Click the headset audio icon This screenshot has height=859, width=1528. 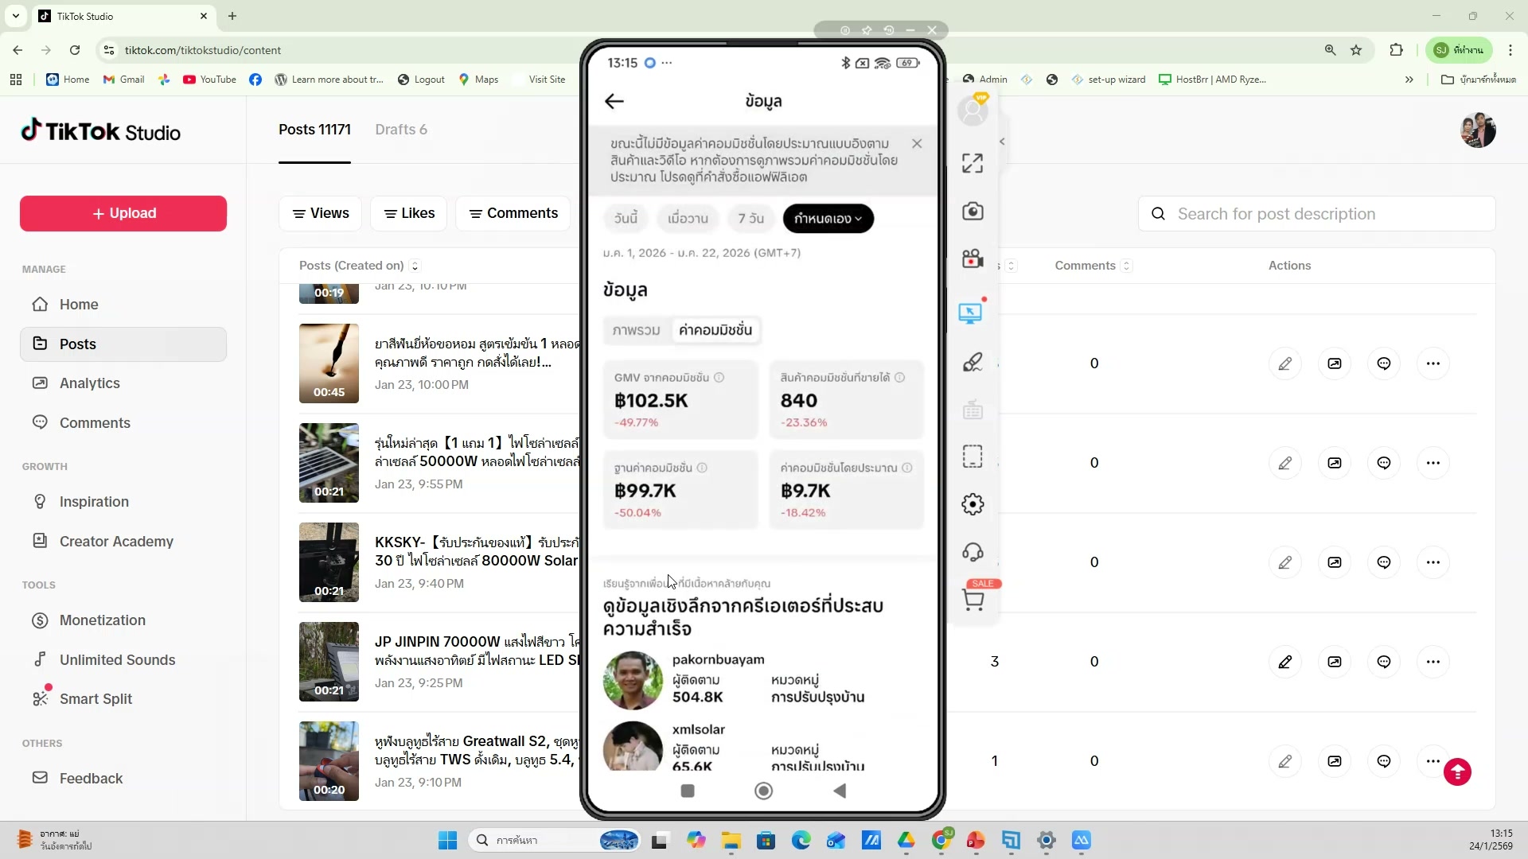[x=973, y=552]
